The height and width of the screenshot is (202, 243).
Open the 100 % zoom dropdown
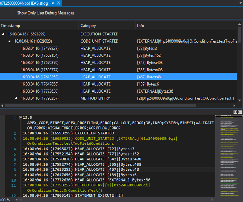pyautogui.click(x=17, y=200)
